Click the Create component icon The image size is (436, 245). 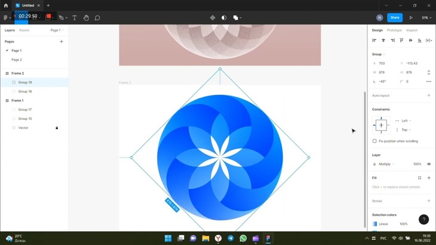(x=213, y=18)
